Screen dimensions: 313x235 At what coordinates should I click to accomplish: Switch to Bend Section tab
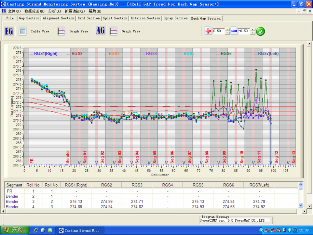(89, 18)
